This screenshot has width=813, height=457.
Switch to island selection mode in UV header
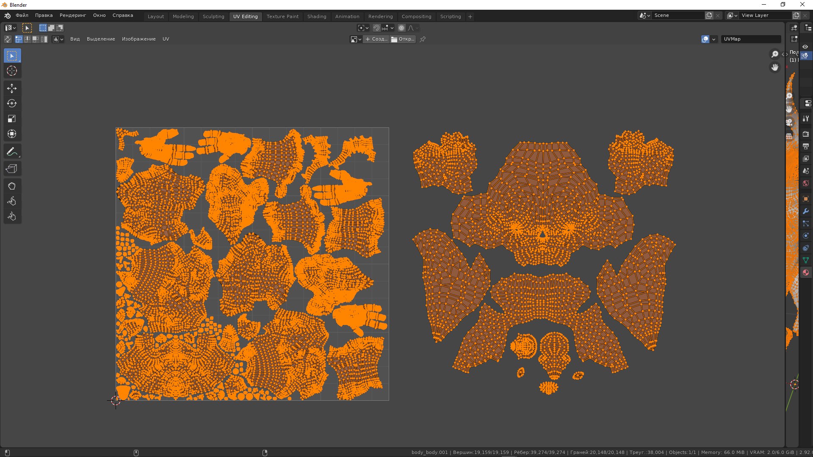click(x=44, y=39)
